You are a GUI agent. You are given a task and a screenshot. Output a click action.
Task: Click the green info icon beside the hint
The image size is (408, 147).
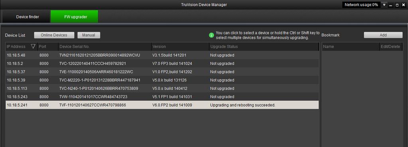[x=211, y=35]
